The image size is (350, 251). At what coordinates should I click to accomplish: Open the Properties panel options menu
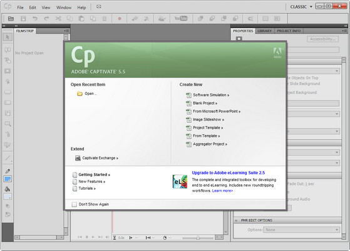344,31
